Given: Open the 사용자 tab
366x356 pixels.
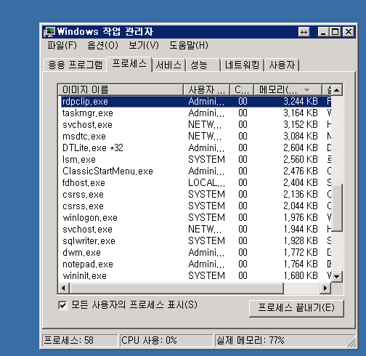Looking at the screenshot, I should point(282,65).
